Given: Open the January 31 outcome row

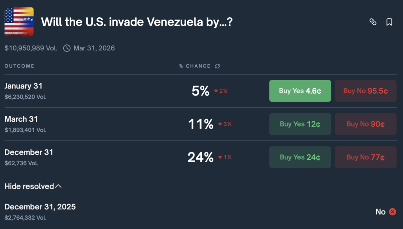Looking at the screenshot, I should (x=24, y=86).
